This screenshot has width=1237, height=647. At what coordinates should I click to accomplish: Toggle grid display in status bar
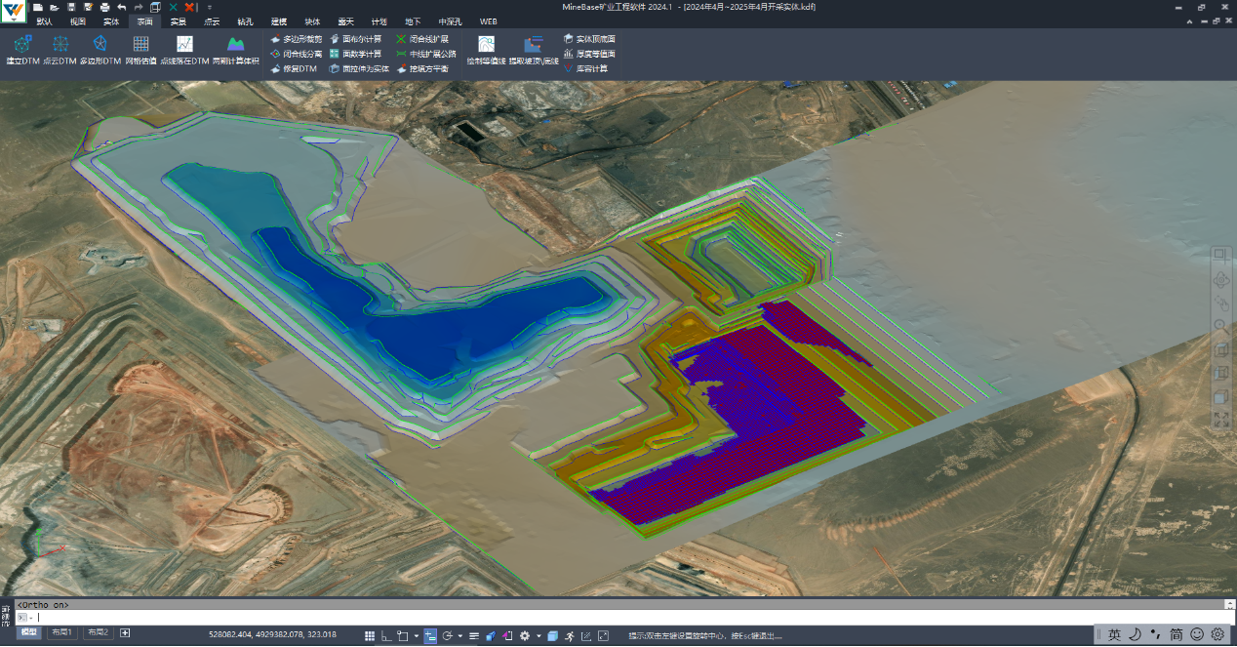(x=370, y=636)
